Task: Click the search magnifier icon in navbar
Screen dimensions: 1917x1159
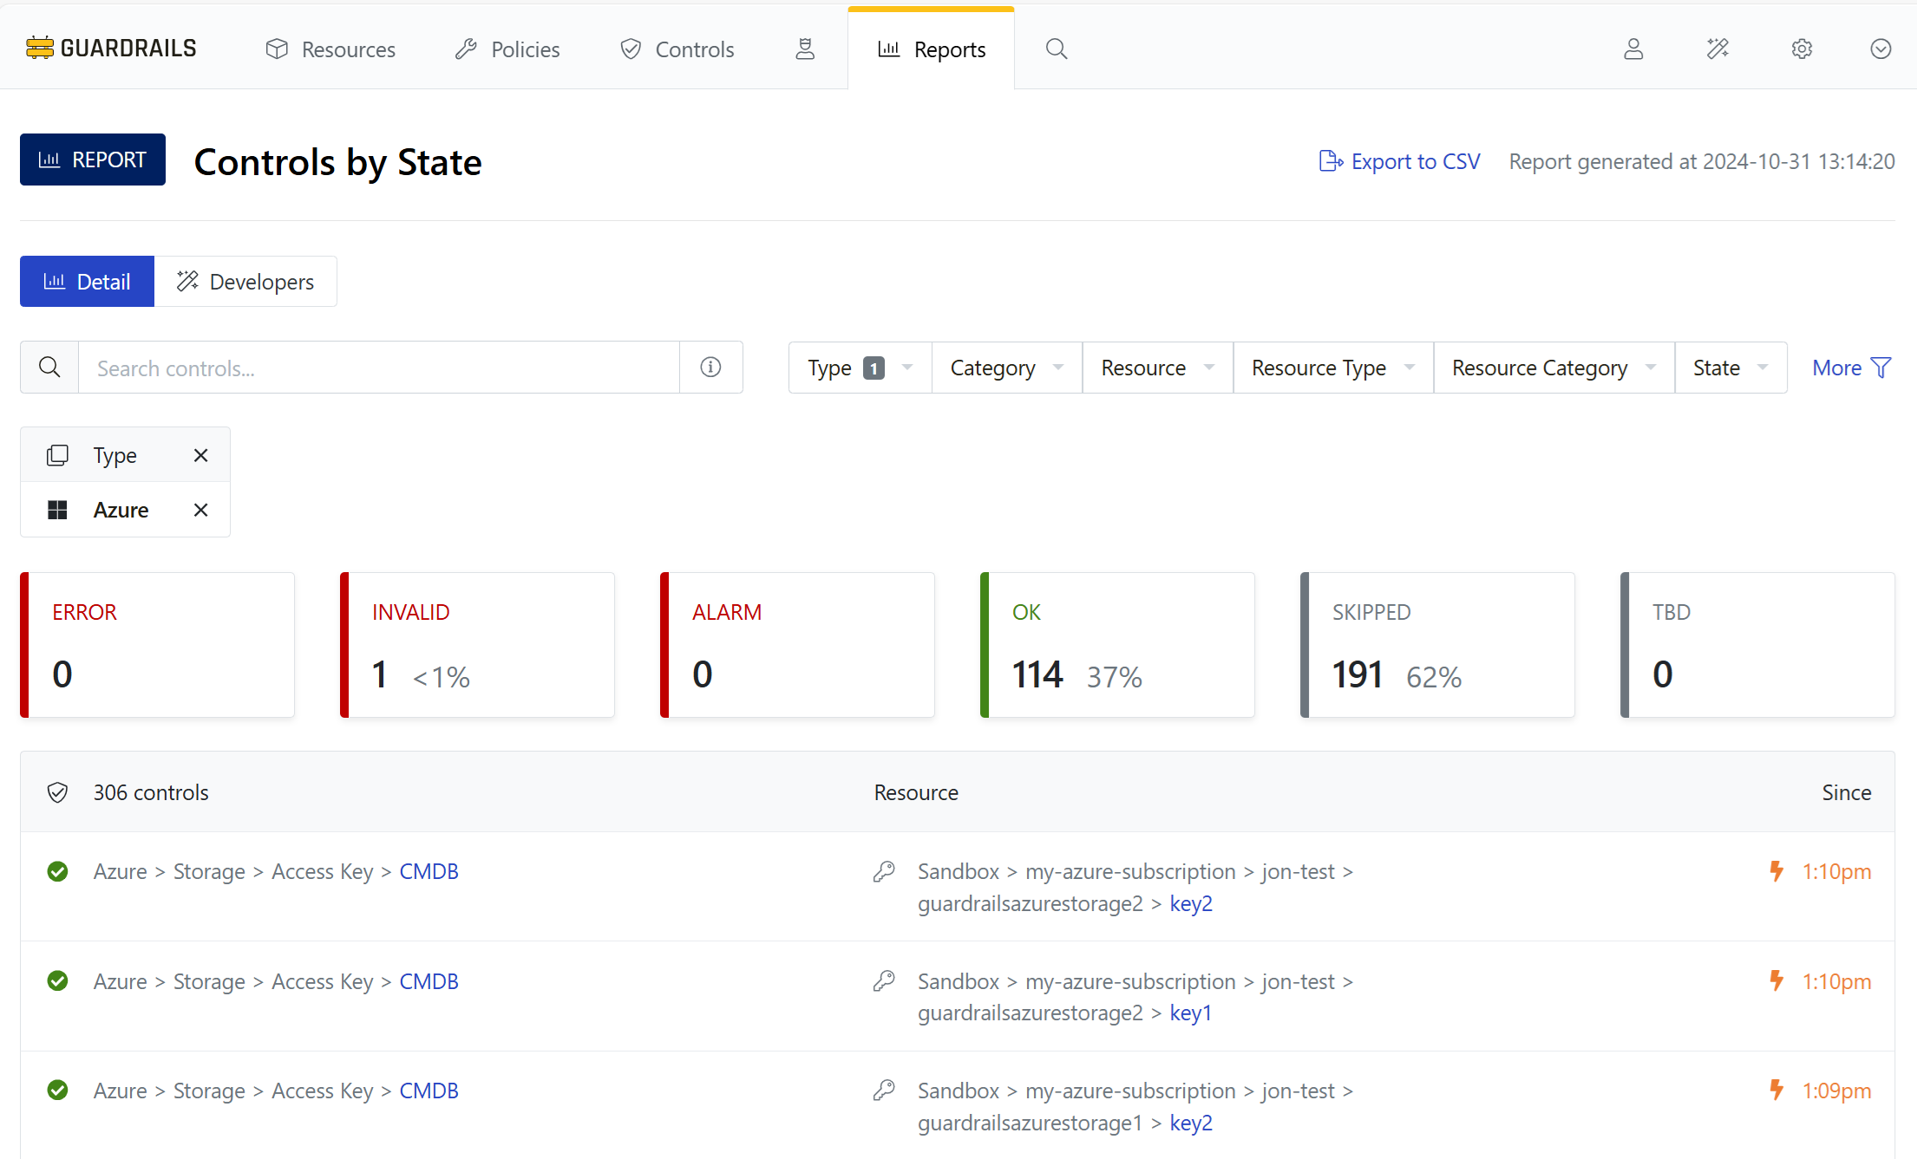Action: click(1056, 49)
